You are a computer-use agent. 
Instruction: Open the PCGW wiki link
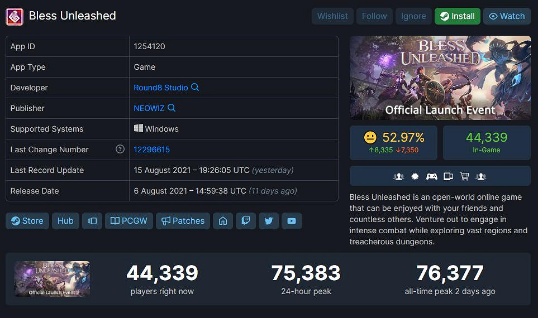(129, 221)
